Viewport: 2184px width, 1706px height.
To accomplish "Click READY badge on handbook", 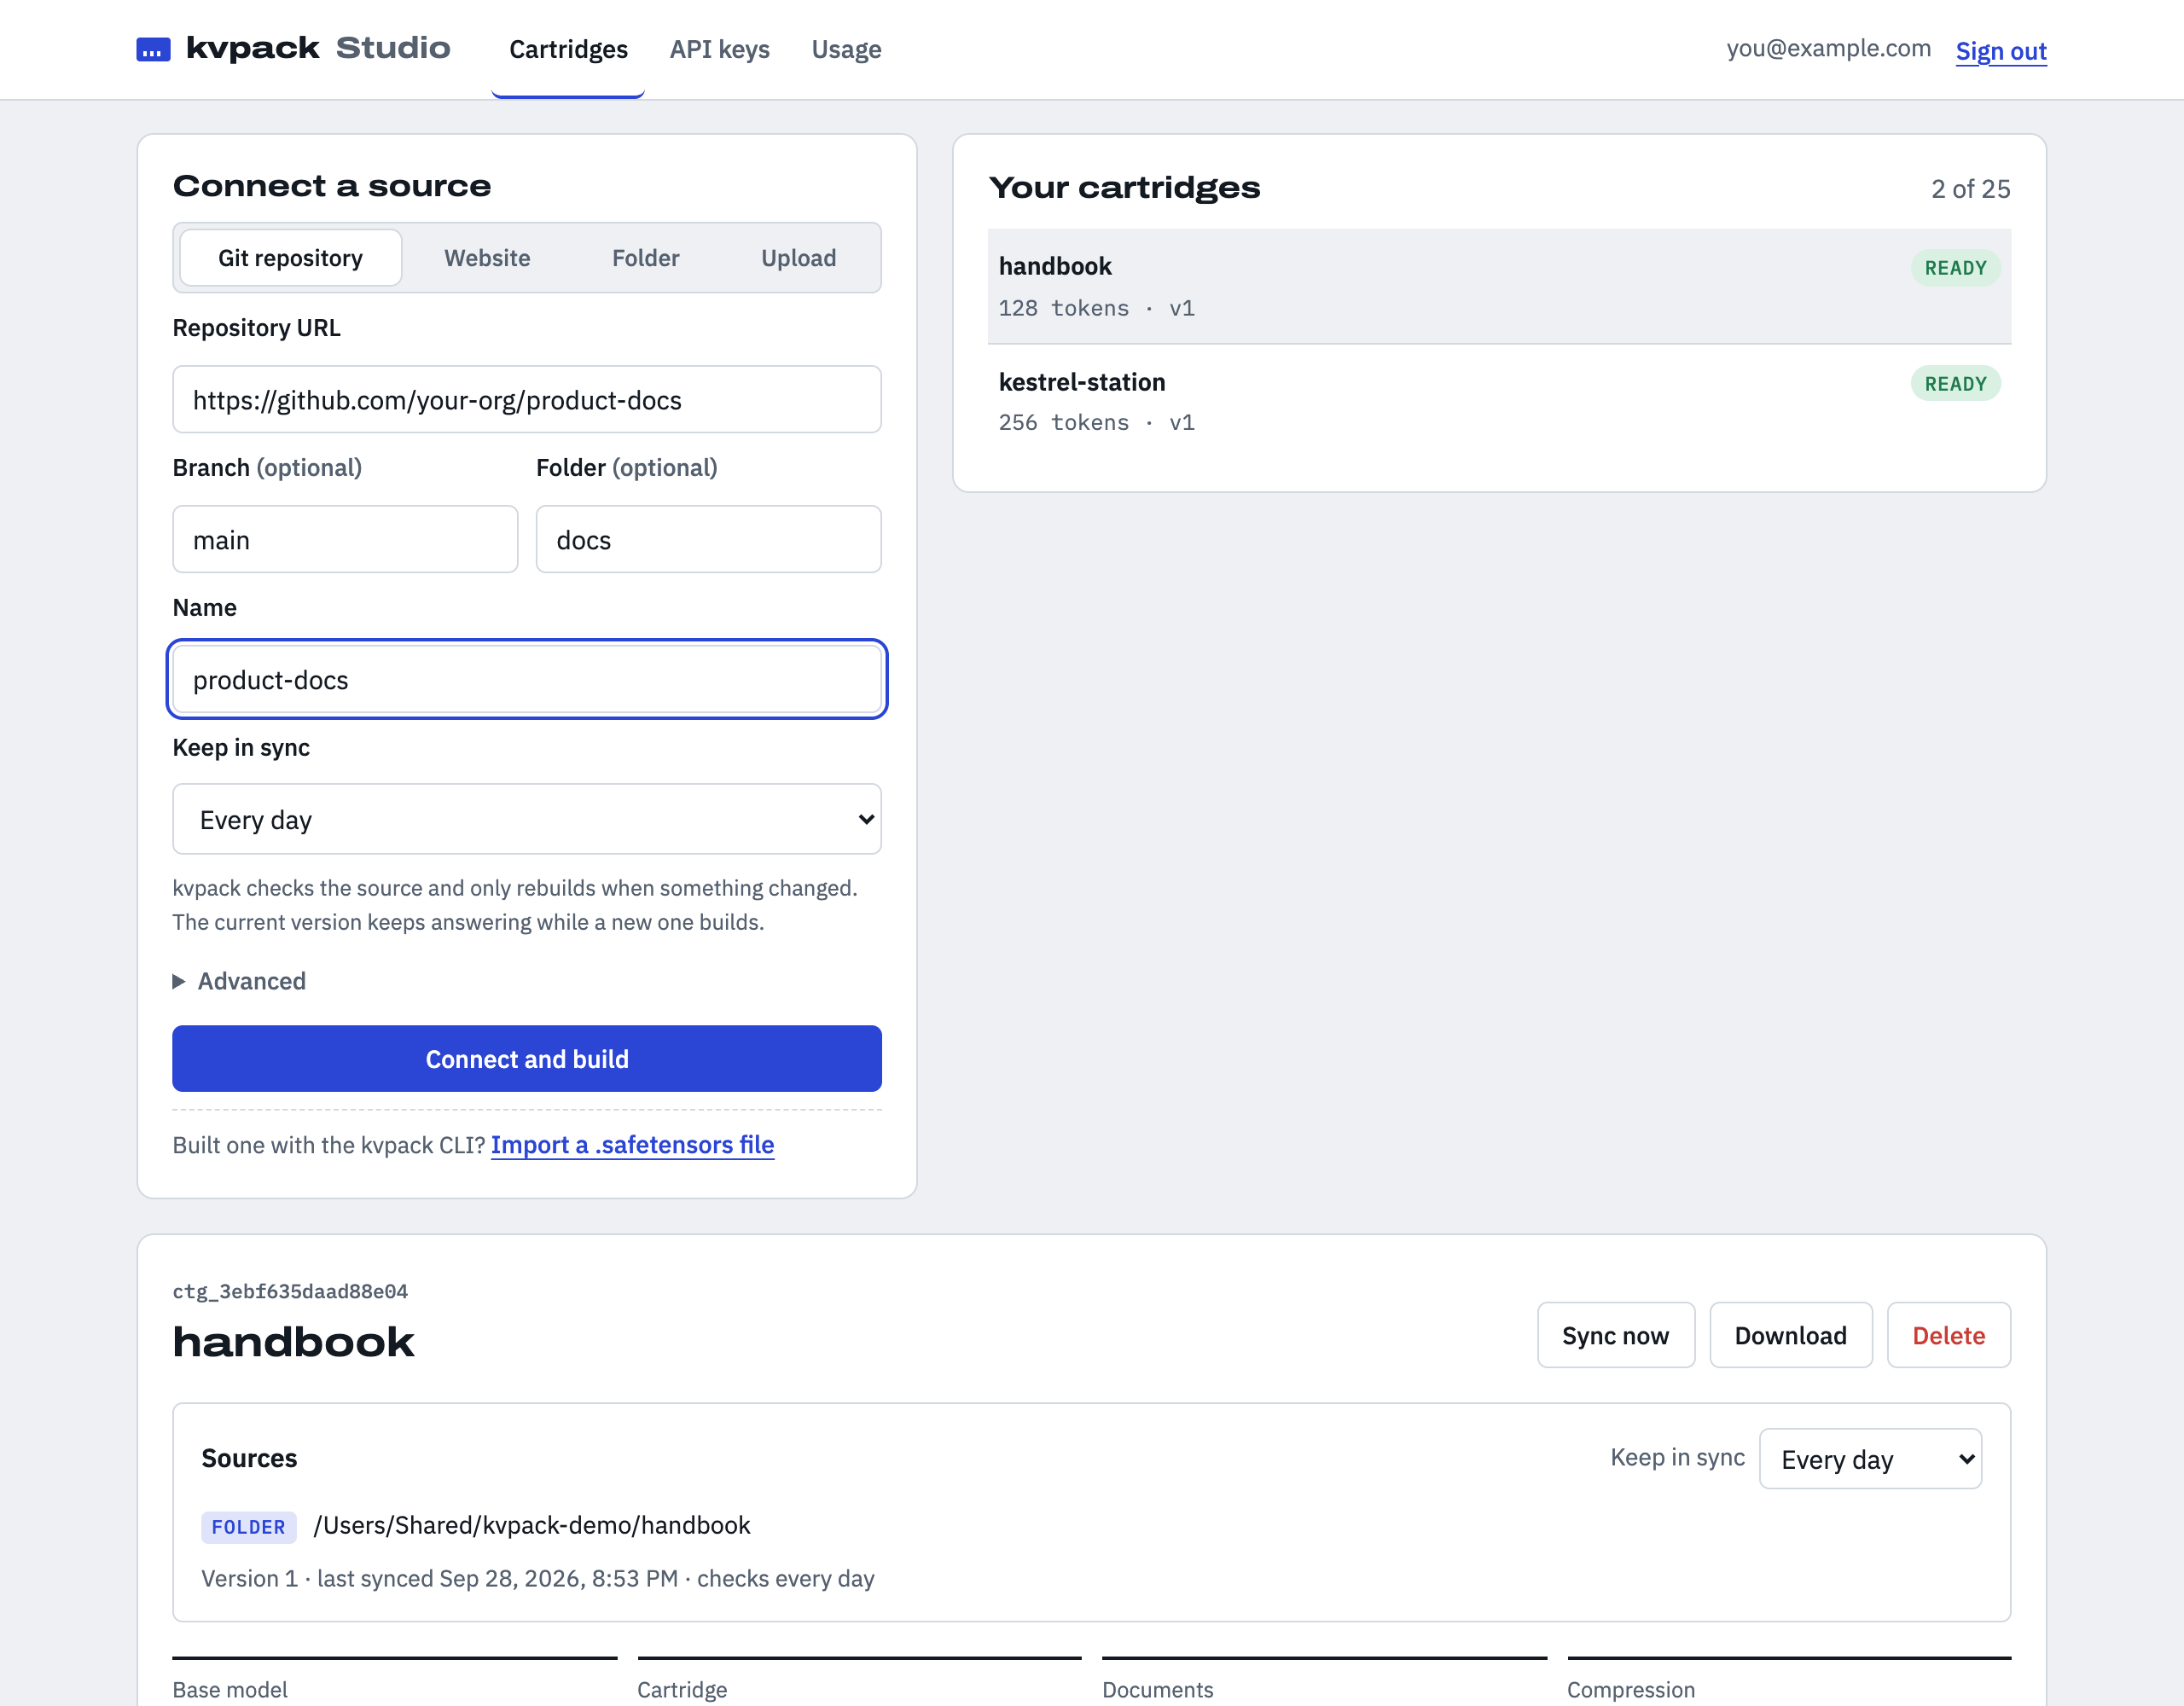I will pyautogui.click(x=1955, y=268).
